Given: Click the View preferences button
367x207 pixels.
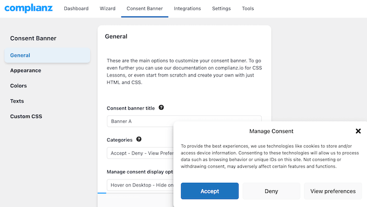Looking at the screenshot, I should click(x=333, y=191).
